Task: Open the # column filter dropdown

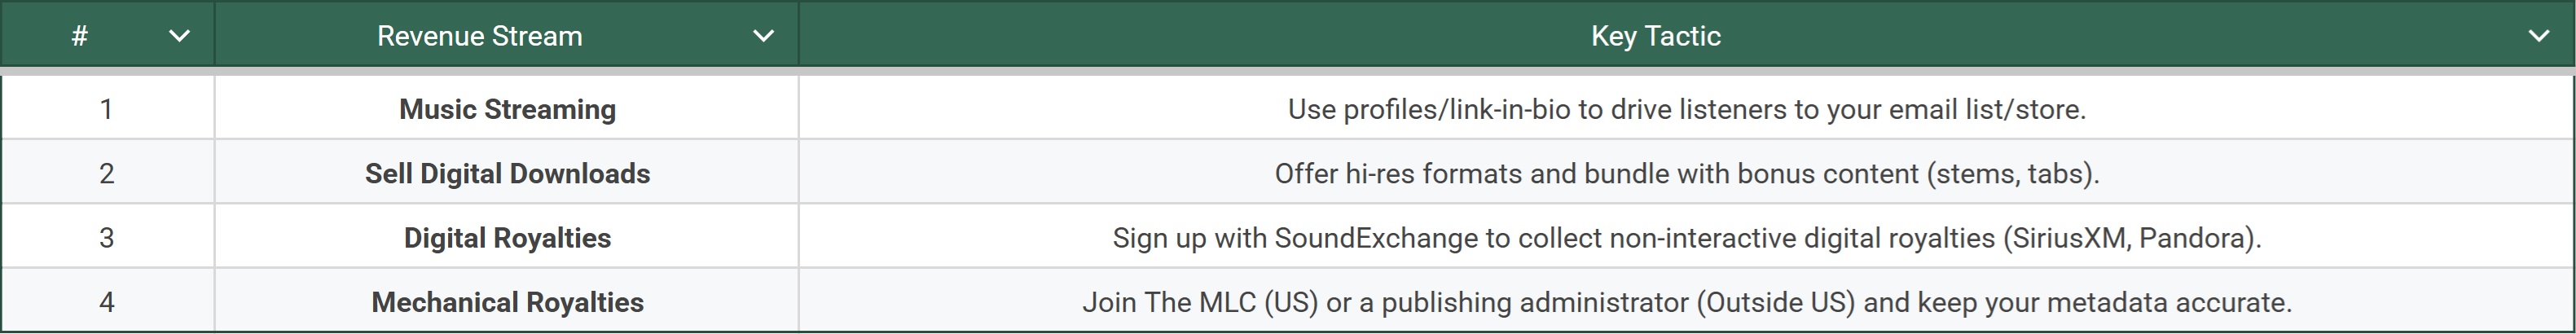Action: coord(180,36)
